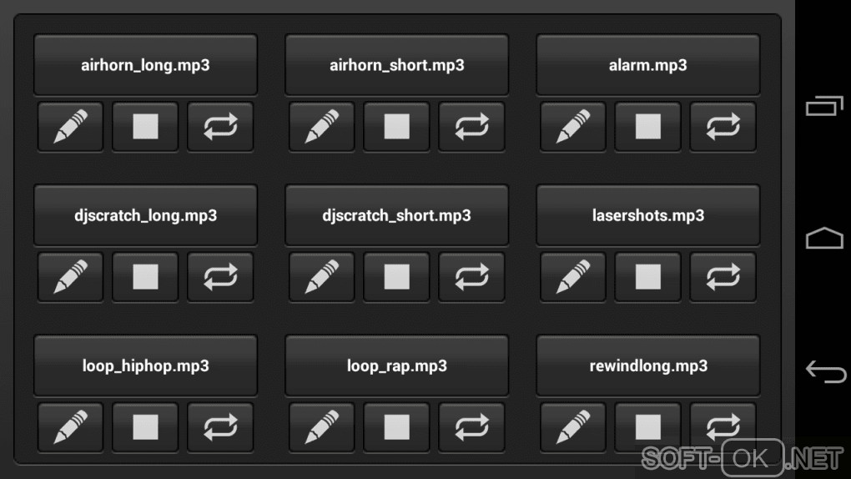The image size is (851, 479).
Task: Trigger the lasershots.mp3 sound
Action: tap(648, 215)
